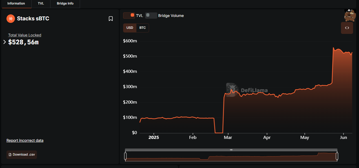The height and width of the screenshot is (168, 359).
Task: Download the .csv data file
Action: click(x=22, y=155)
